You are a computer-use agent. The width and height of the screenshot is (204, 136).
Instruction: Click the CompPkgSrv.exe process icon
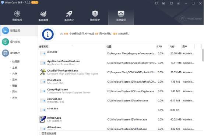point(43,91)
